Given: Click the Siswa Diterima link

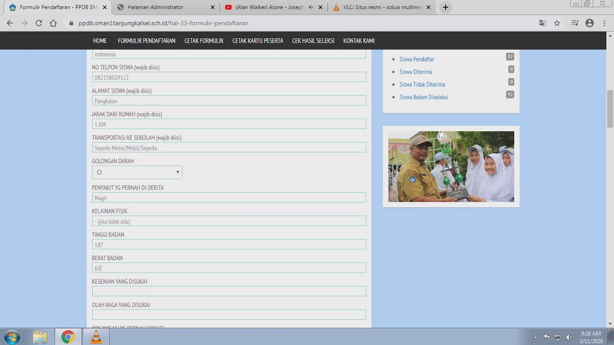Looking at the screenshot, I should pyautogui.click(x=416, y=72).
